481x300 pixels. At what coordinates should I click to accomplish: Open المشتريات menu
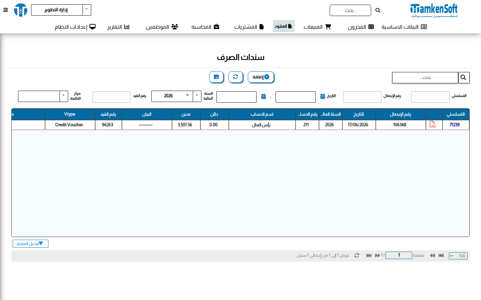click(x=249, y=27)
